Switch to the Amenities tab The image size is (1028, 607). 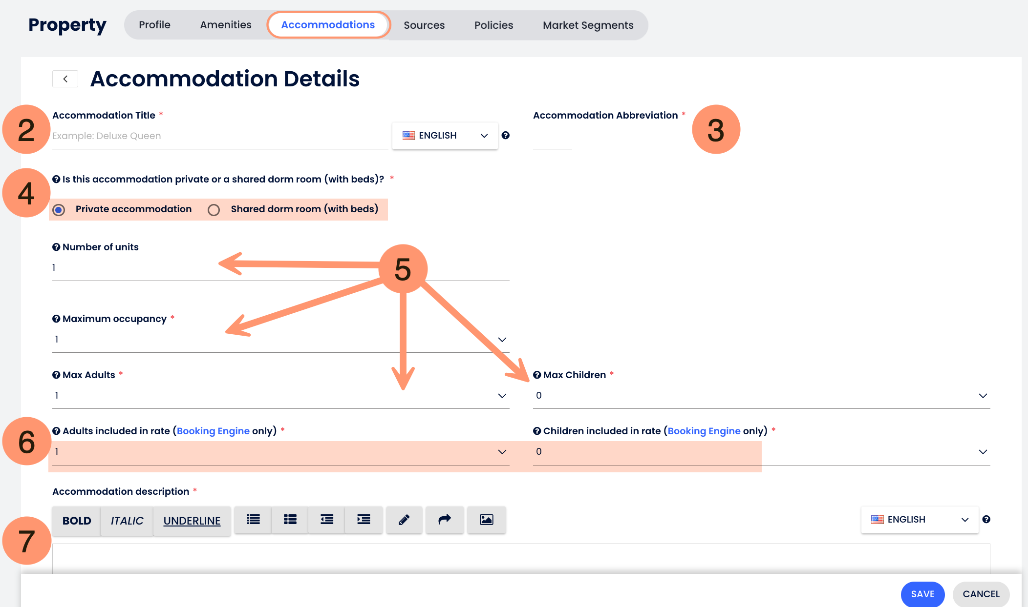tap(225, 25)
